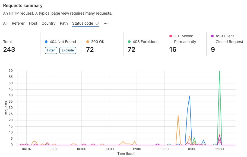
Task: Click the Total count 243
Action: click(9, 50)
